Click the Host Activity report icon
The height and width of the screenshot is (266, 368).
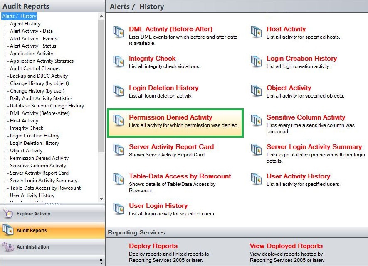click(256, 32)
